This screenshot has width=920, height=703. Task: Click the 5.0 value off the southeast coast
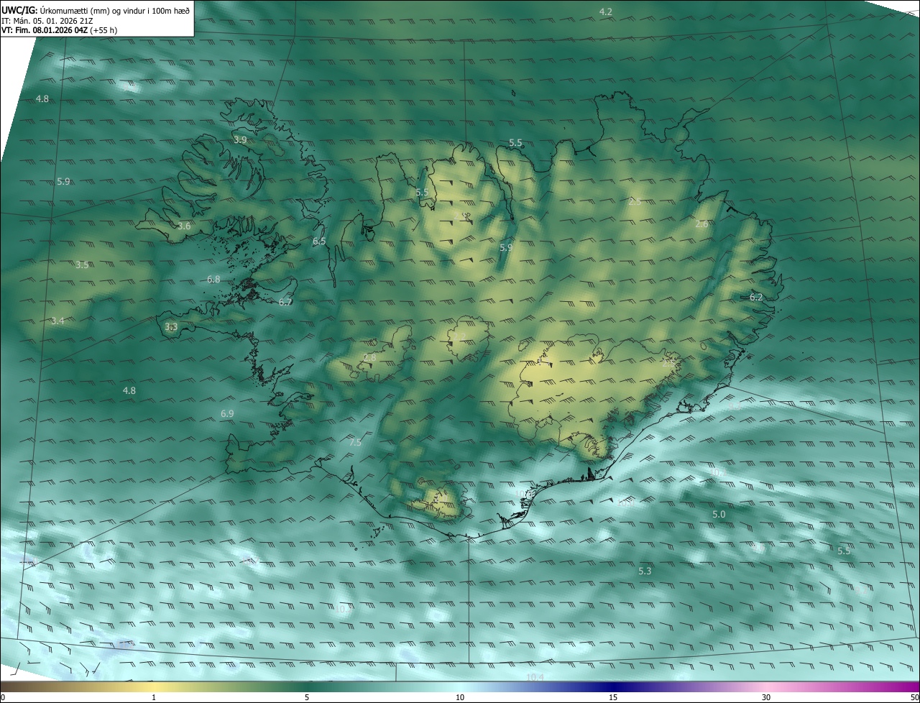[719, 514]
